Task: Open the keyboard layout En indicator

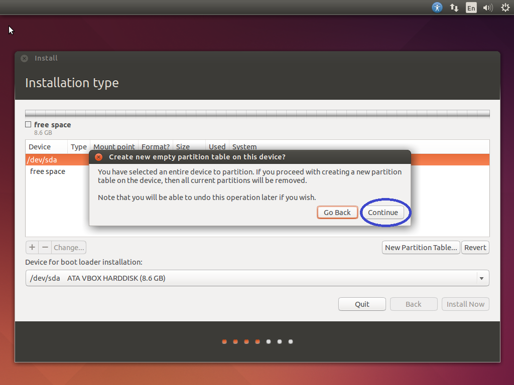Action: pyautogui.click(x=471, y=8)
